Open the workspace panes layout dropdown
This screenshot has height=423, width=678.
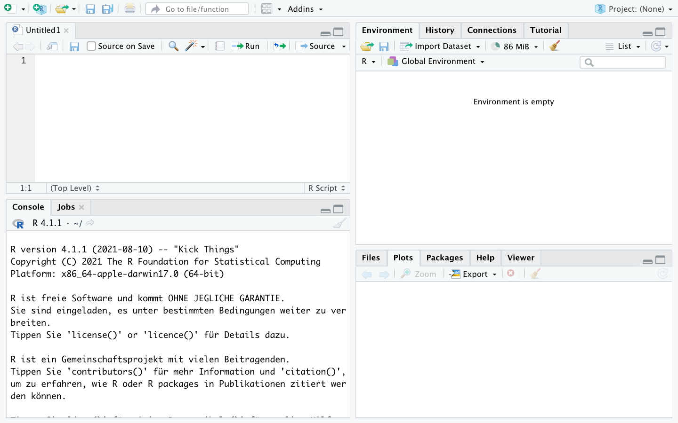pyautogui.click(x=271, y=9)
